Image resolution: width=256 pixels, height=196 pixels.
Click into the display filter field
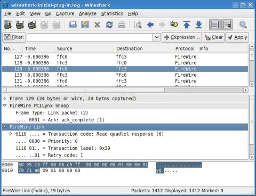(90, 37)
